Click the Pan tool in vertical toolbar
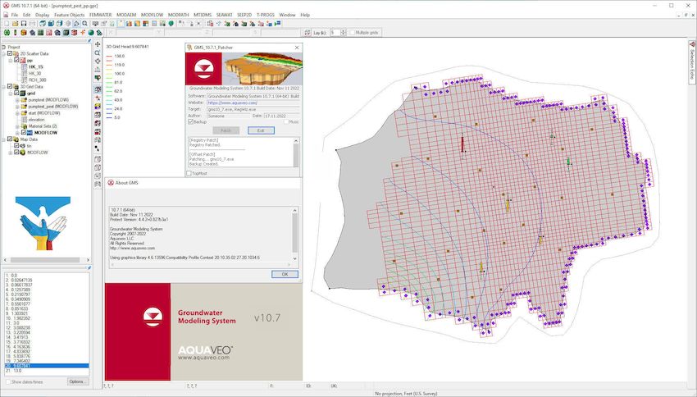This screenshot has height=397, width=697. [98, 43]
